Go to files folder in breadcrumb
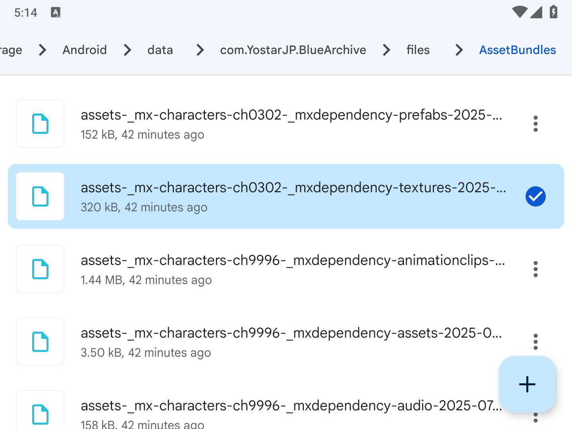The image size is (572, 429). pos(418,50)
